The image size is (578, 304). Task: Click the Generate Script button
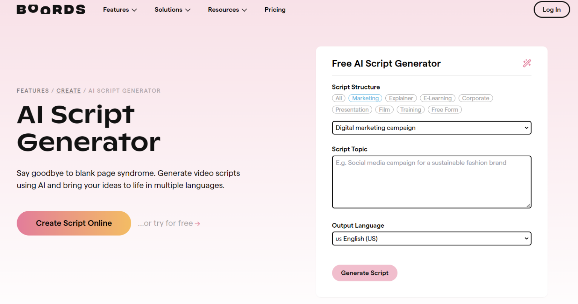pos(364,273)
